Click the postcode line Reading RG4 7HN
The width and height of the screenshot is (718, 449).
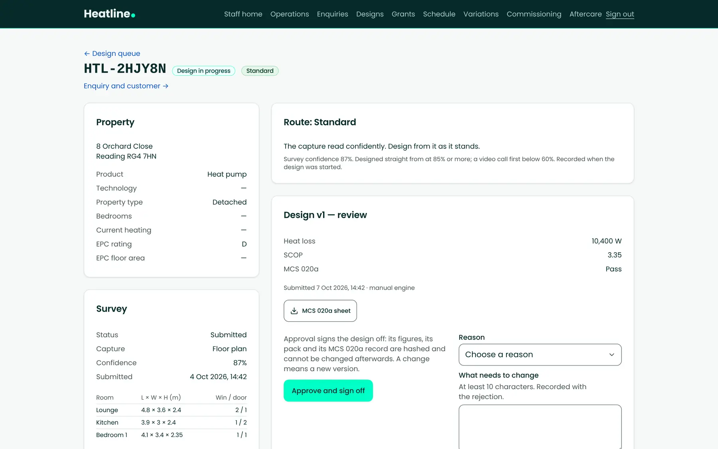tap(126, 156)
